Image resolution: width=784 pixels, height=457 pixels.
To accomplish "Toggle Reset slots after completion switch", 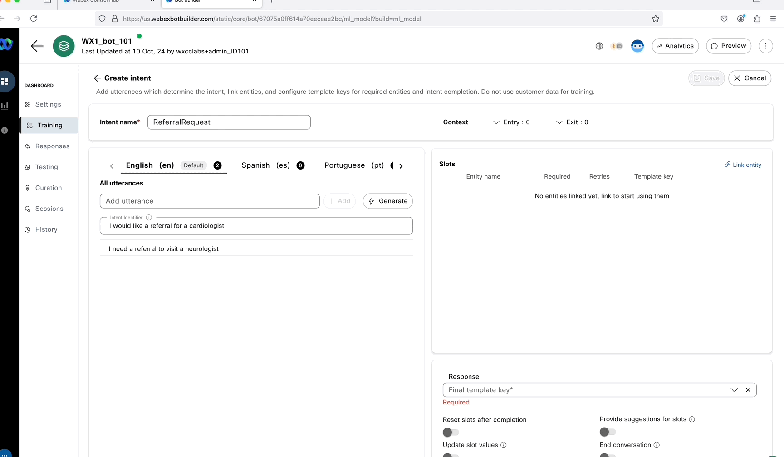I will pyautogui.click(x=451, y=432).
